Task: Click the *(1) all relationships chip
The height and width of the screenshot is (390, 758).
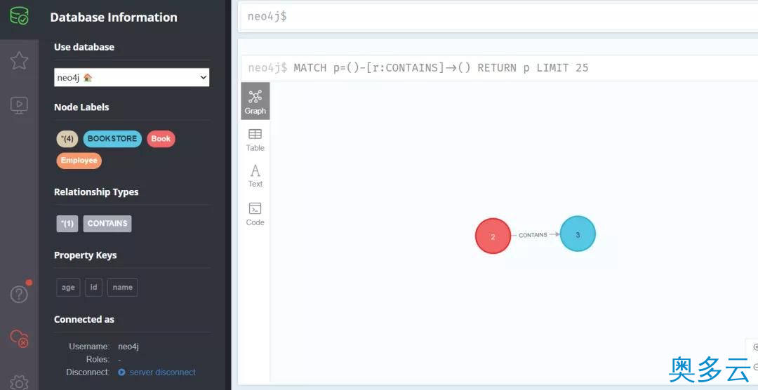Action: (67, 224)
